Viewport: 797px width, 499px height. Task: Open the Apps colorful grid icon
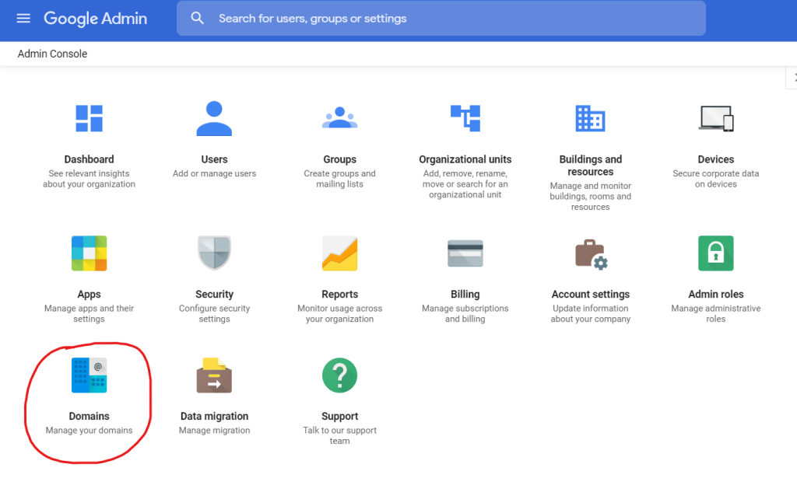pos(89,253)
